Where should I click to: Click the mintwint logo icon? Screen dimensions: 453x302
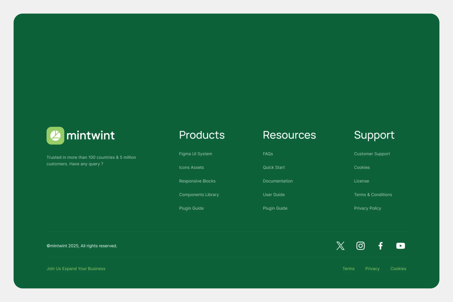(55, 136)
